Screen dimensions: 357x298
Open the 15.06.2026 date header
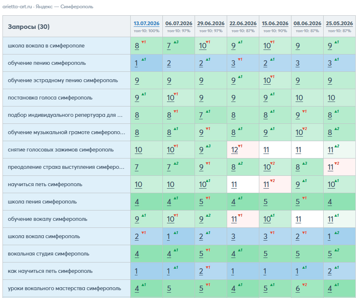tap(275, 24)
